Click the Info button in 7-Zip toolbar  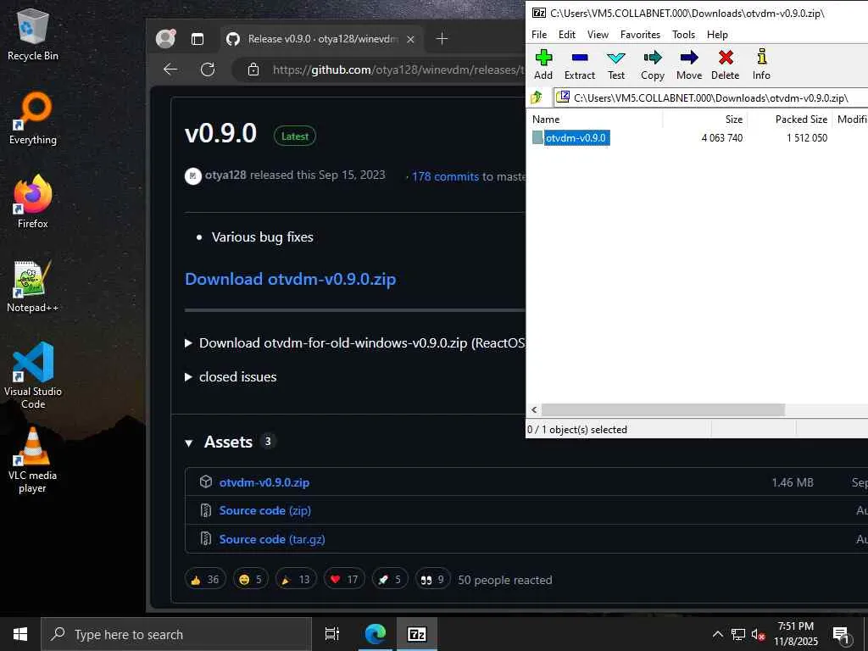tap(761, 64)
